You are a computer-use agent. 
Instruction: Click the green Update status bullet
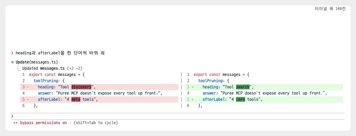tap(12, 62)
